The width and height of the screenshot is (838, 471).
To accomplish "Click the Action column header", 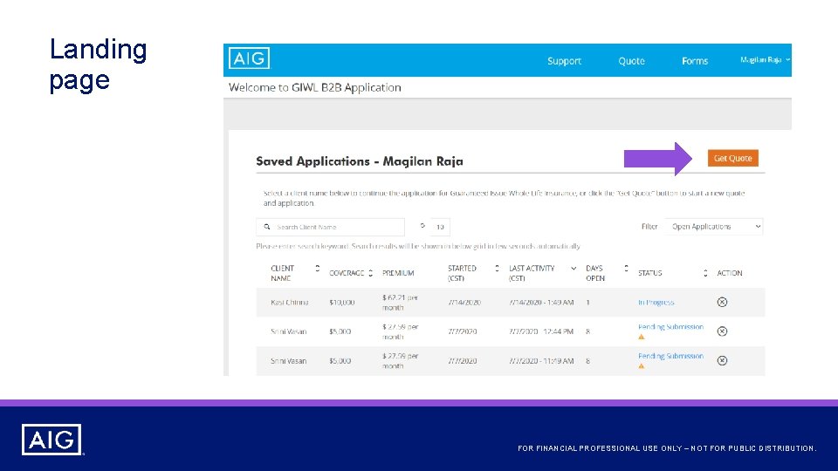I will [x=730, y=273].
